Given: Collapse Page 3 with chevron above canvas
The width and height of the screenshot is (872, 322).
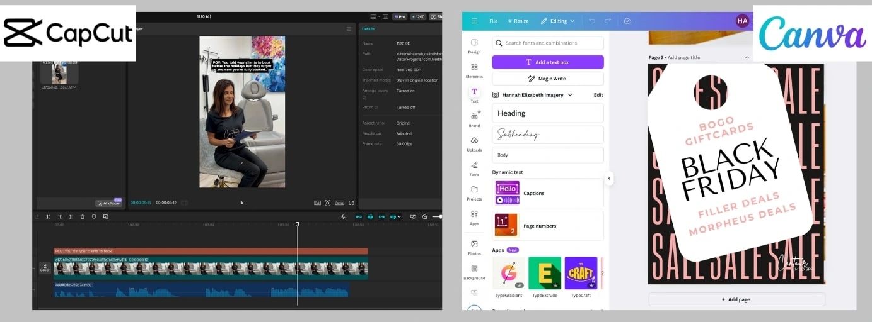Looking at the screenshot, I should [747, 57].
